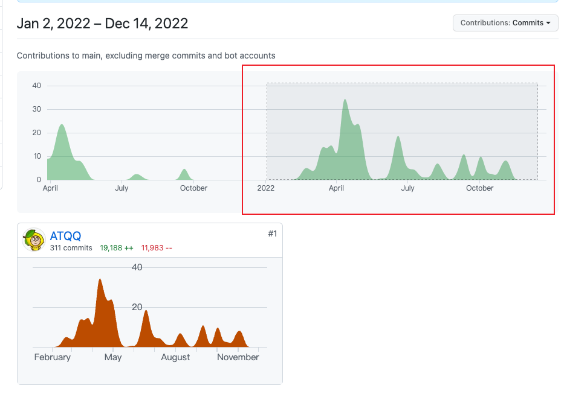The height and width of the screenshot is (394, 564).
Task: Click the November label in ATQQ chart
Action: 238,357
